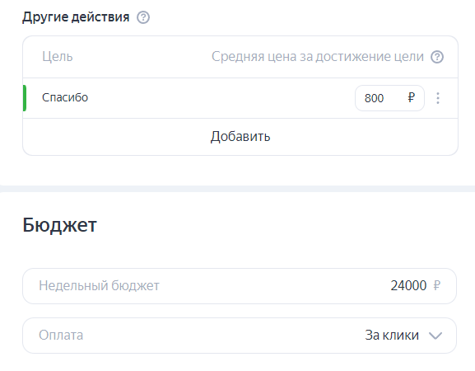This screenshot has width=475, height=371.
Task: Open the Оплата dropdown field
Action: (240, 336)
